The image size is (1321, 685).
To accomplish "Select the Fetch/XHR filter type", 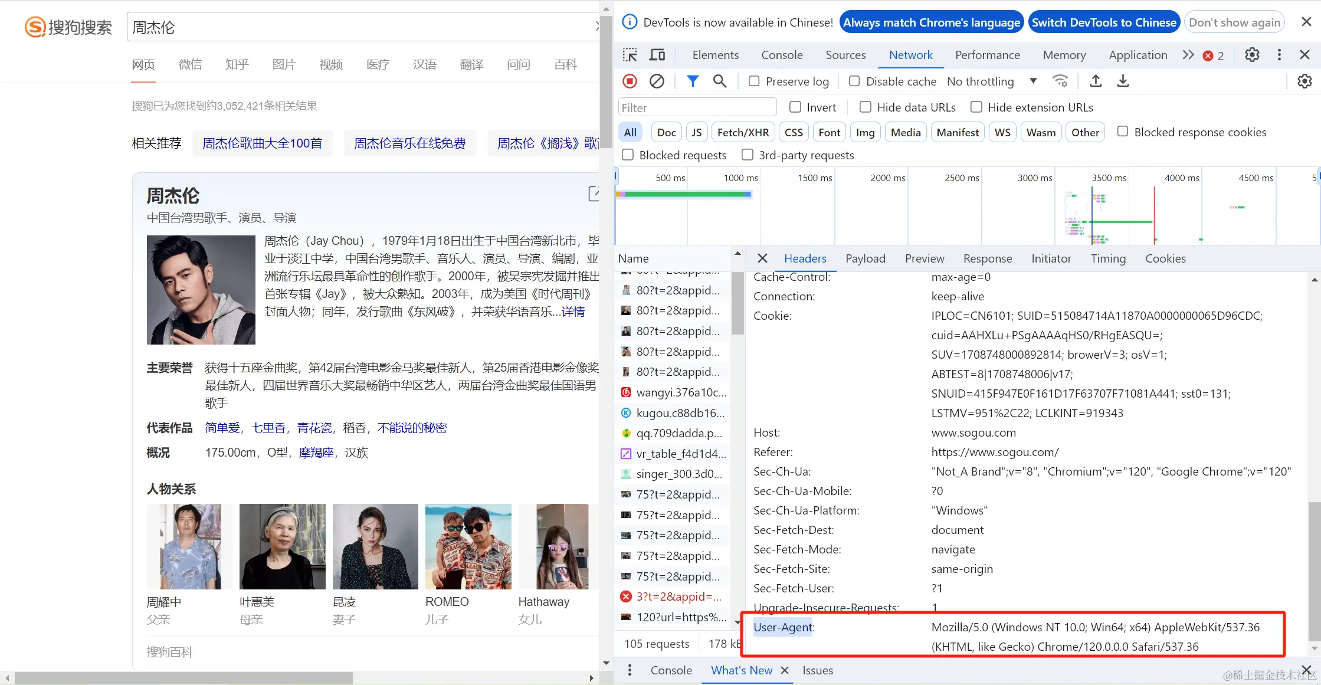I will tap(743, 132).
